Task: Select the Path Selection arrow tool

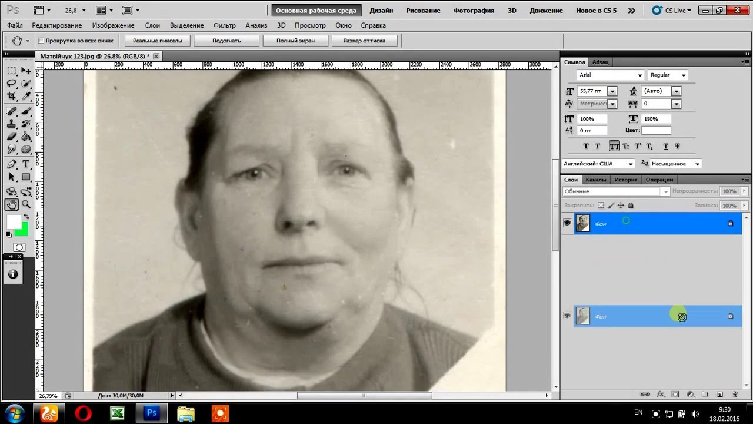Action: [x=12, y=177]
